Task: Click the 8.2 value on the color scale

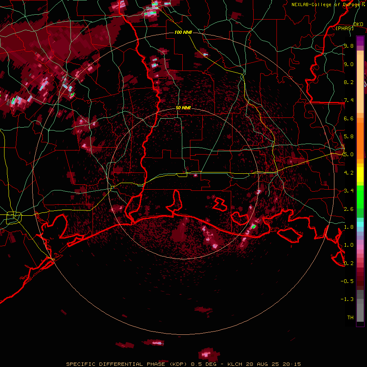Action: tap(349, 82)
